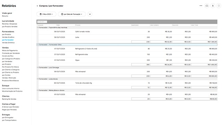Open Meios de Pagamento report
This screenshot has height=125, width=222.
[10, 50]
